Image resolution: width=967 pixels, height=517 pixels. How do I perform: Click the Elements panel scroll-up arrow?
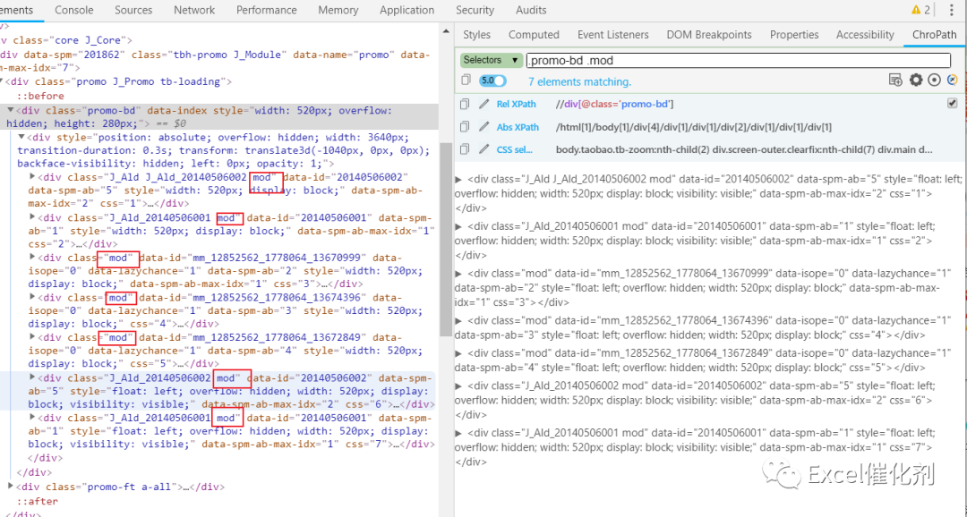446,30
